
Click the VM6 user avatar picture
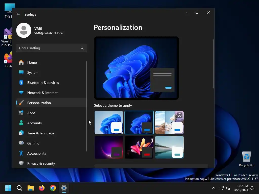pos(24,30)
